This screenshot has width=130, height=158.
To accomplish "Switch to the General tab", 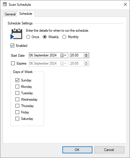I will coord(10,14).
